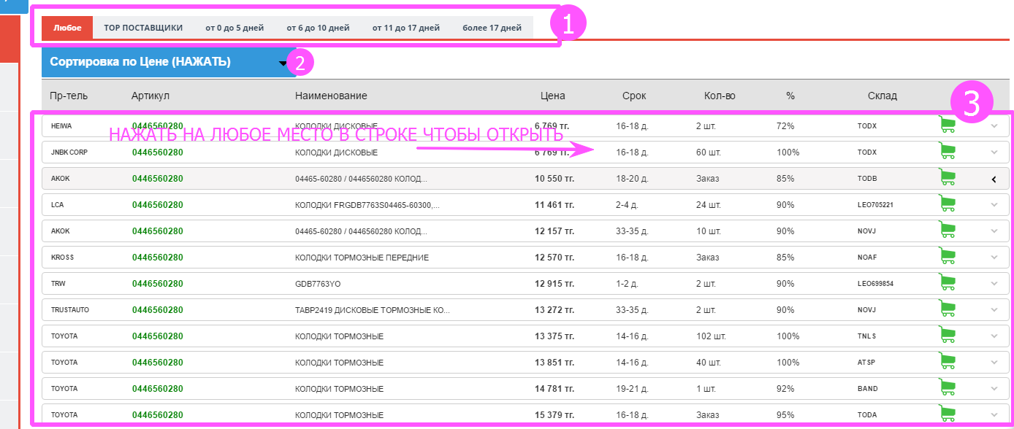Collapse the AKOK TODB row arrow
Image resolution: width=1014 pixels, height=429 pixels.
click(994, 179)
